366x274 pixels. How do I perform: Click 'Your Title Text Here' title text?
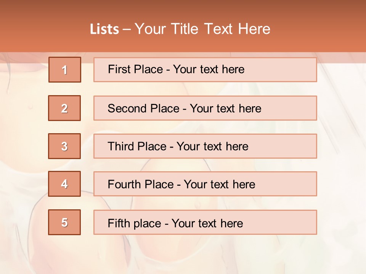pyautogui.click(x=202, y=29)
